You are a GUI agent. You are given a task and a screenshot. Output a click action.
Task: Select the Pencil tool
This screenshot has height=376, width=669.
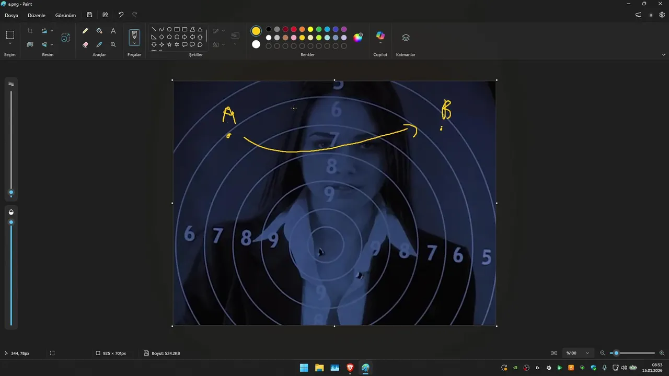(85, 31)
